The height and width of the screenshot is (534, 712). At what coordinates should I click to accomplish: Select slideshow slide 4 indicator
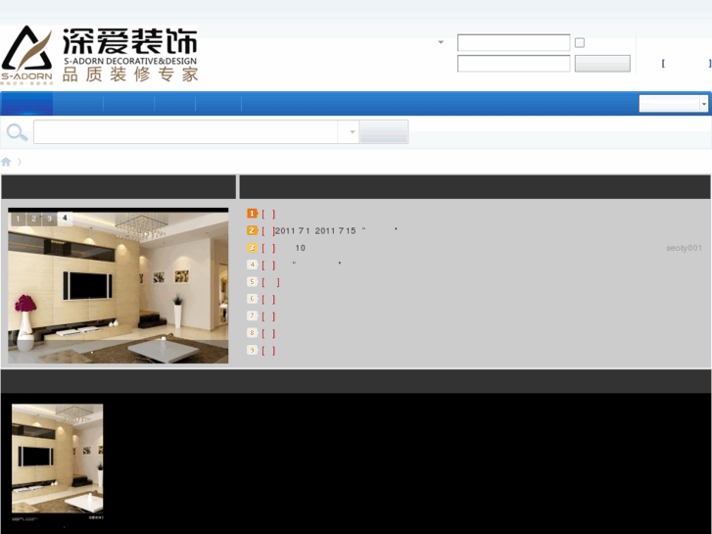[x=65, y=218]
